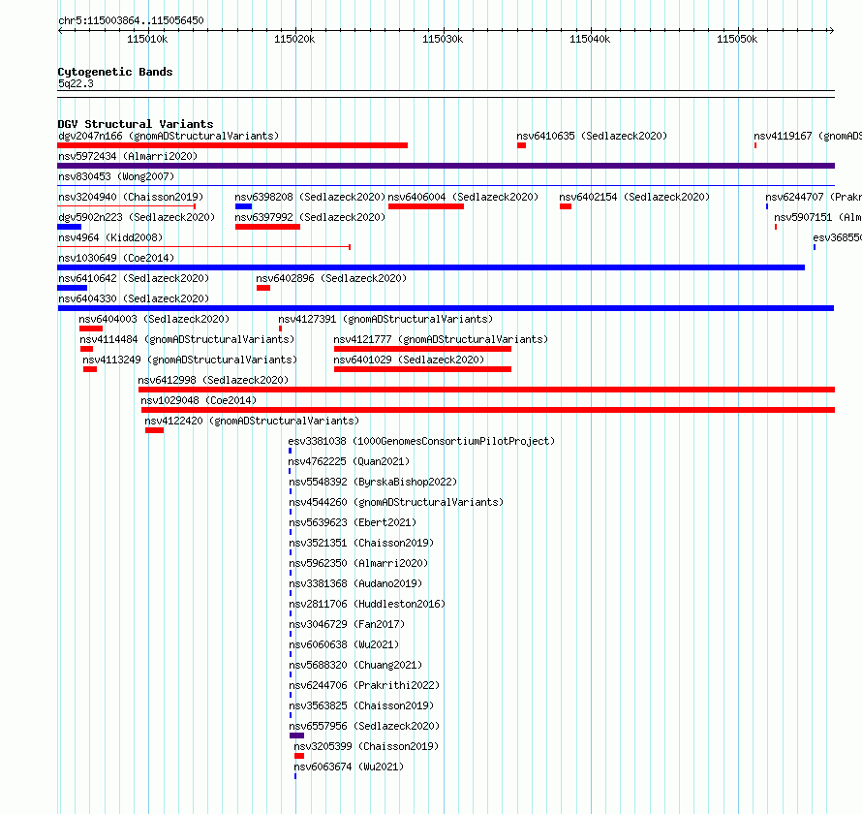Click the Cytogenetic Bands track title

click(x=115, y=72)
